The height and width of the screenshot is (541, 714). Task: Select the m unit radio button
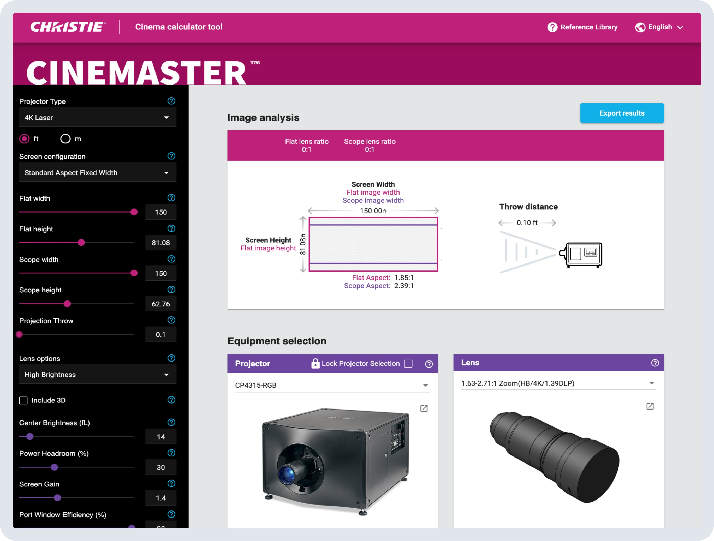(65, 139)
